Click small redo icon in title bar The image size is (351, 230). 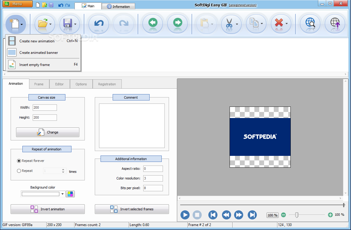[x=68, y=5]
